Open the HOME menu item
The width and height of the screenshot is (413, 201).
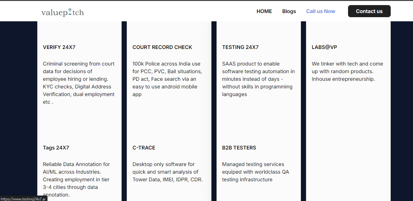tap(264, 11)
